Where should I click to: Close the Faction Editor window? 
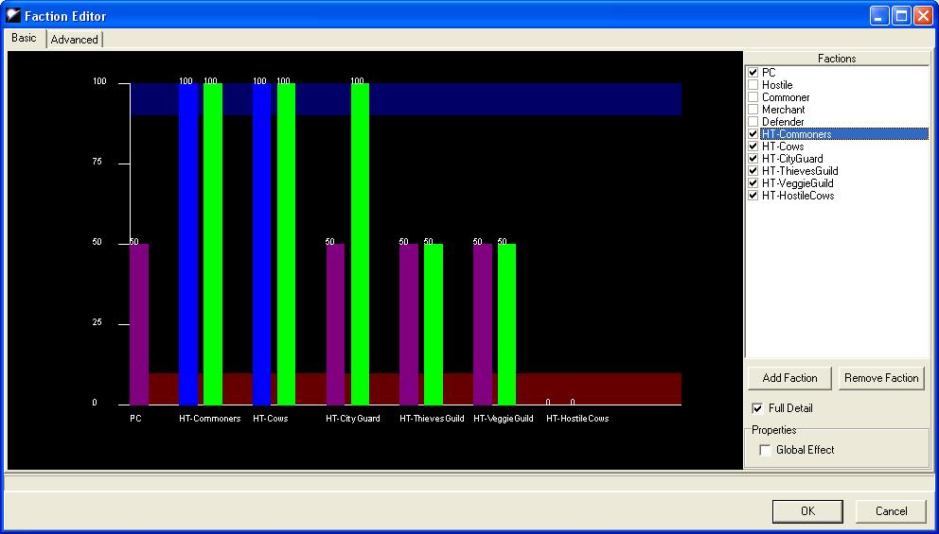(922, 15)
